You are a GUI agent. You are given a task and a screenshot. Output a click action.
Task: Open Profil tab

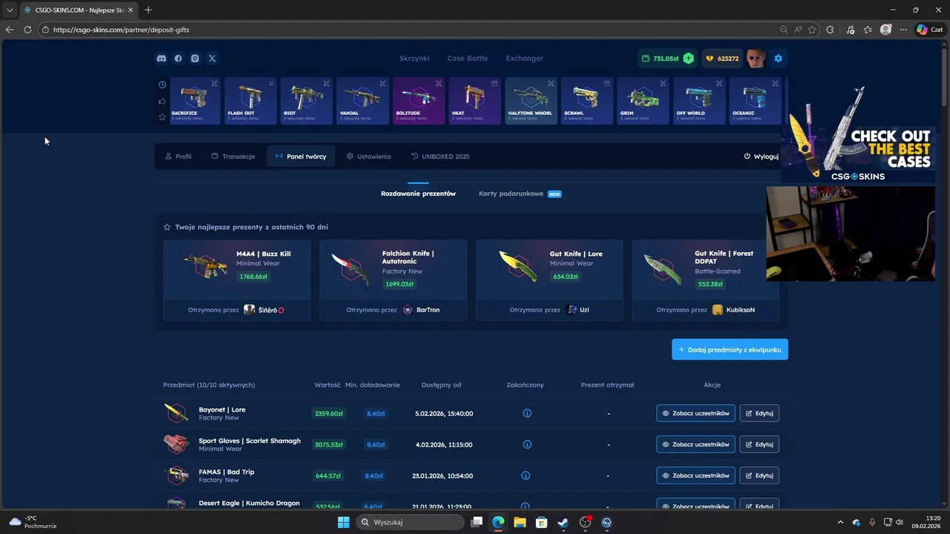[178, 156]
